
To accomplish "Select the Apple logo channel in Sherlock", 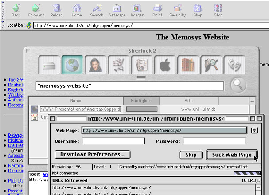I will click(x=165, y=65).
